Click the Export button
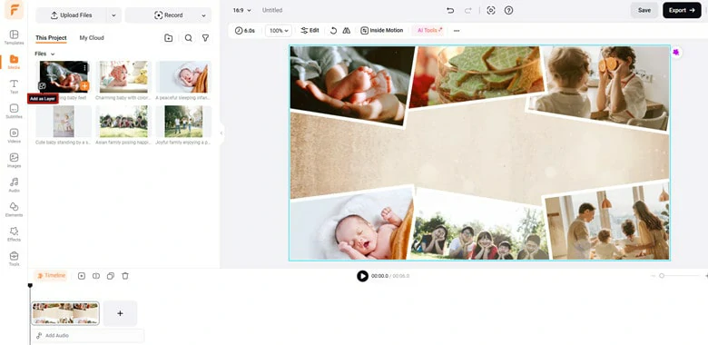The height and width of the screenshot is (345, 708). click(682, 10)
